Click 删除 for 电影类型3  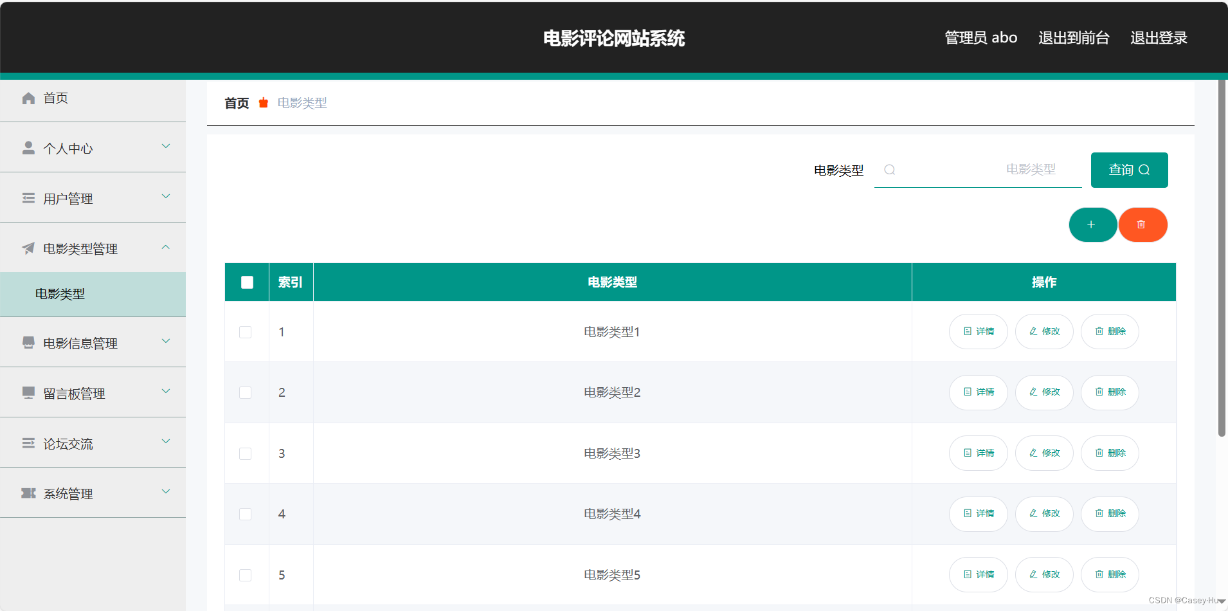[x=1110, y=453]
